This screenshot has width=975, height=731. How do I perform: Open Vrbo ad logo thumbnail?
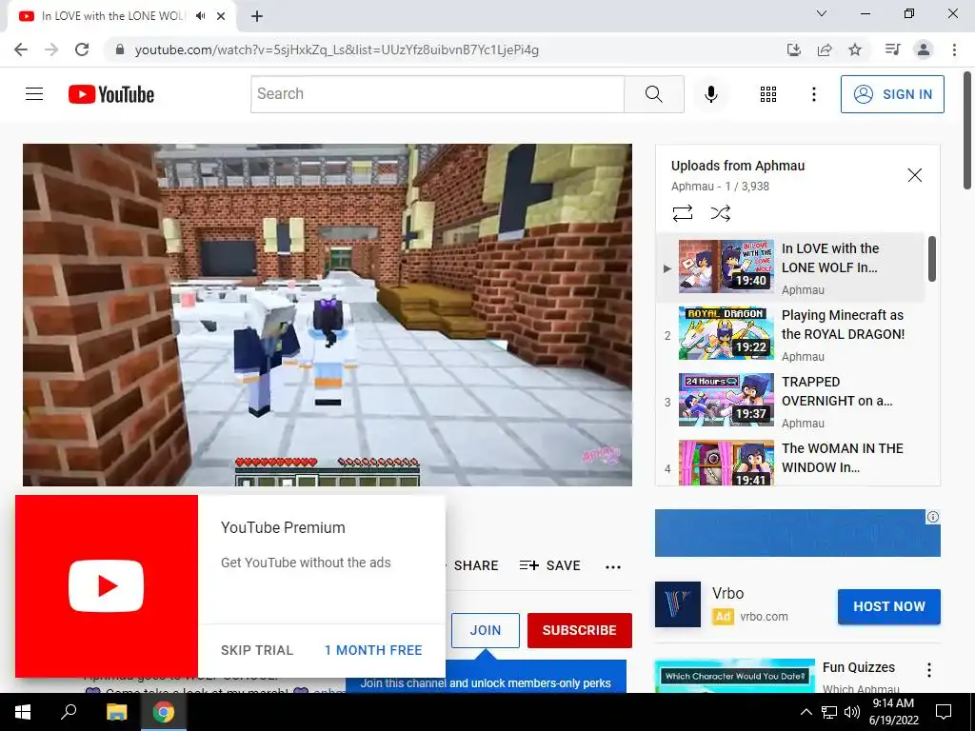(x=678, y=604)
